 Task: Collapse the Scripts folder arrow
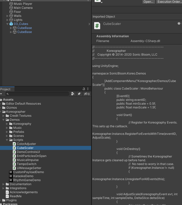click(x=7, y=140)
